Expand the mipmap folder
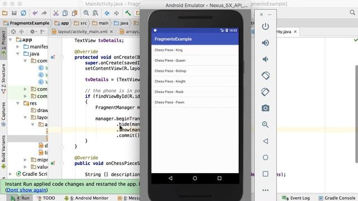The height and width of the screenshot is (201, 358). pos(25,160)
